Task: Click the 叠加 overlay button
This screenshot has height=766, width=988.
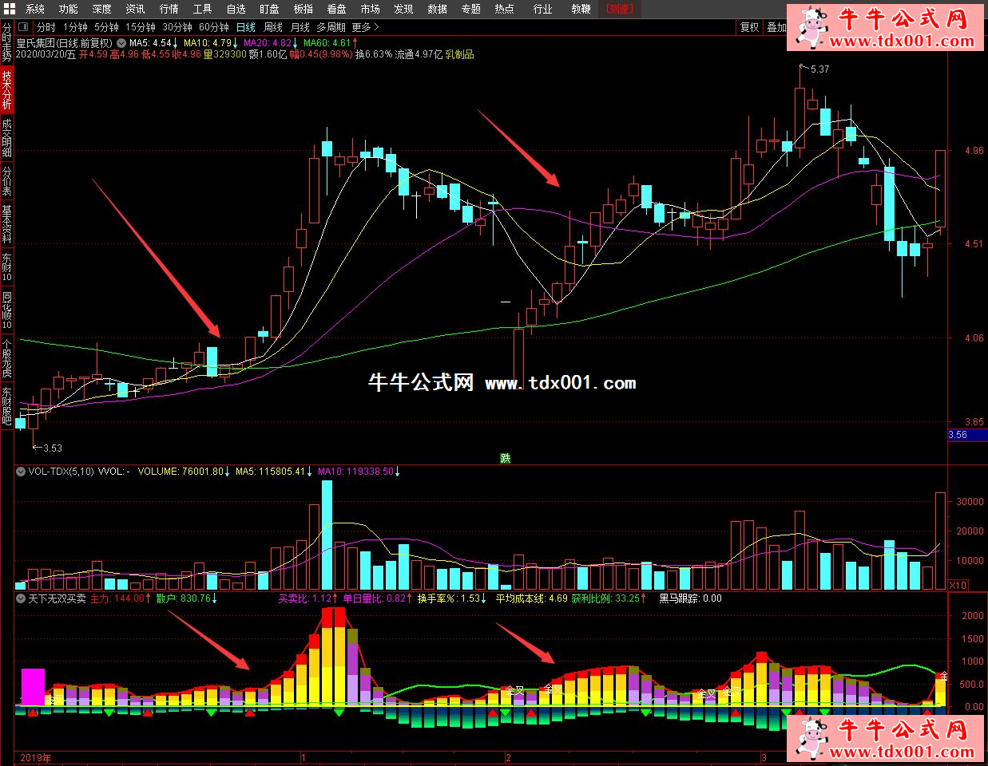Action: (776, 27)
